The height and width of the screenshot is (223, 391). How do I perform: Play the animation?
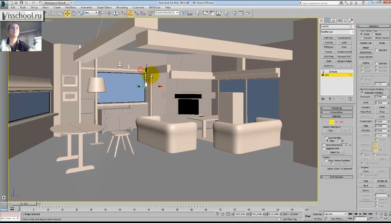coord(360,214)
